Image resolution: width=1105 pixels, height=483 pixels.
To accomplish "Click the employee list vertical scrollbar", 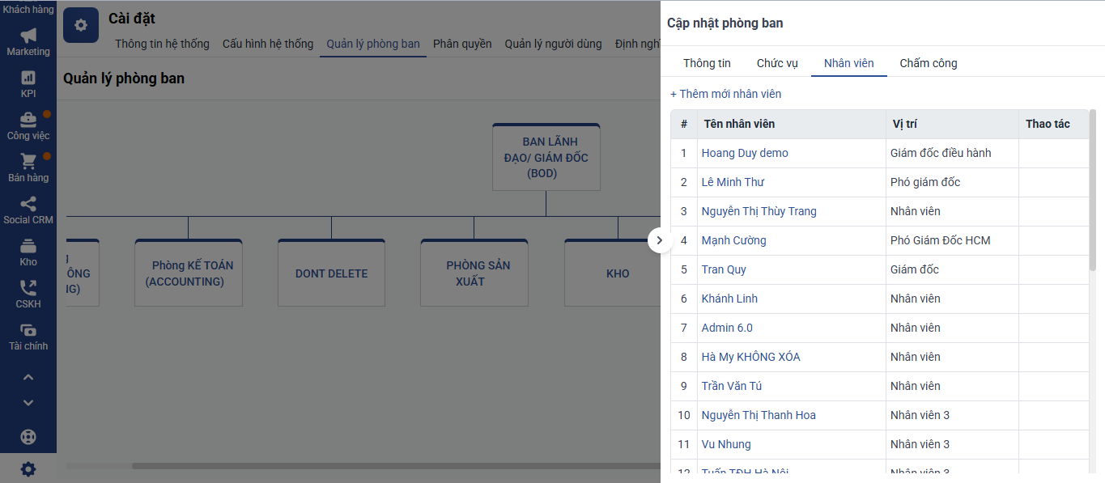I will 1093,190.
